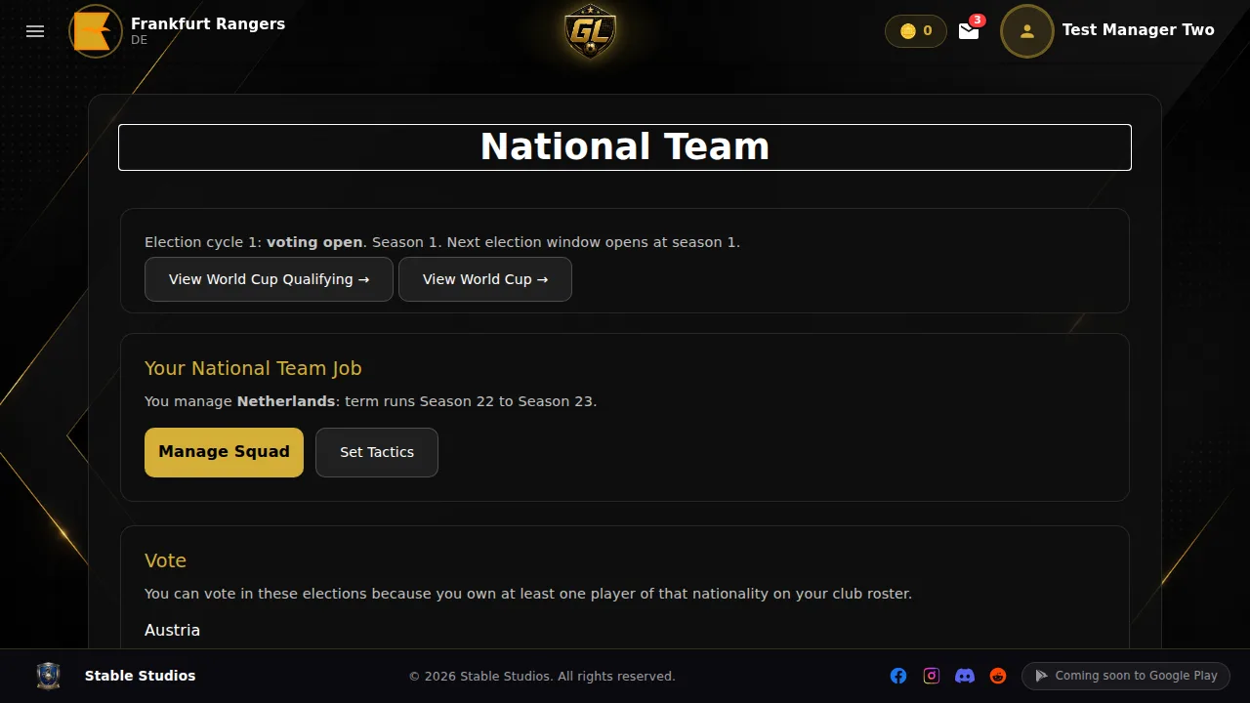The image size is (1250, 703).
Task: Open Set Tactics for Netherlands
Action: (x=377, y=452)
